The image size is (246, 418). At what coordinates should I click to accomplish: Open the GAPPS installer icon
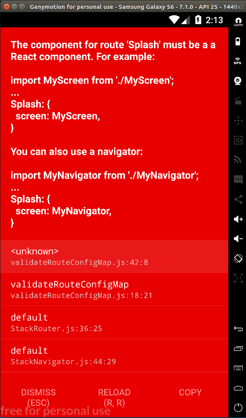tap(238, 23)
